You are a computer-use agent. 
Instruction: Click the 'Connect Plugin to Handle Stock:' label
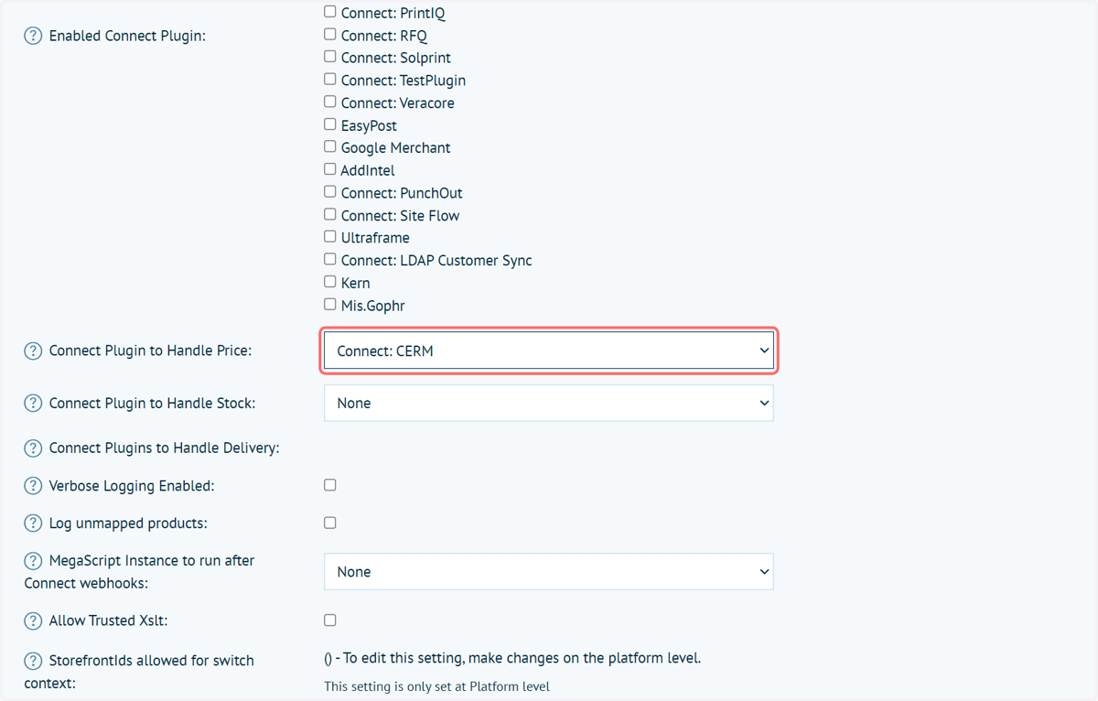point(152,404)
